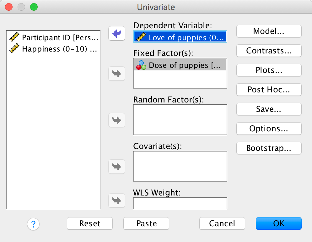Screen dimensions: 312x242
Task: Click the blue arrow beside Dependent Variable
Action: 117,33
